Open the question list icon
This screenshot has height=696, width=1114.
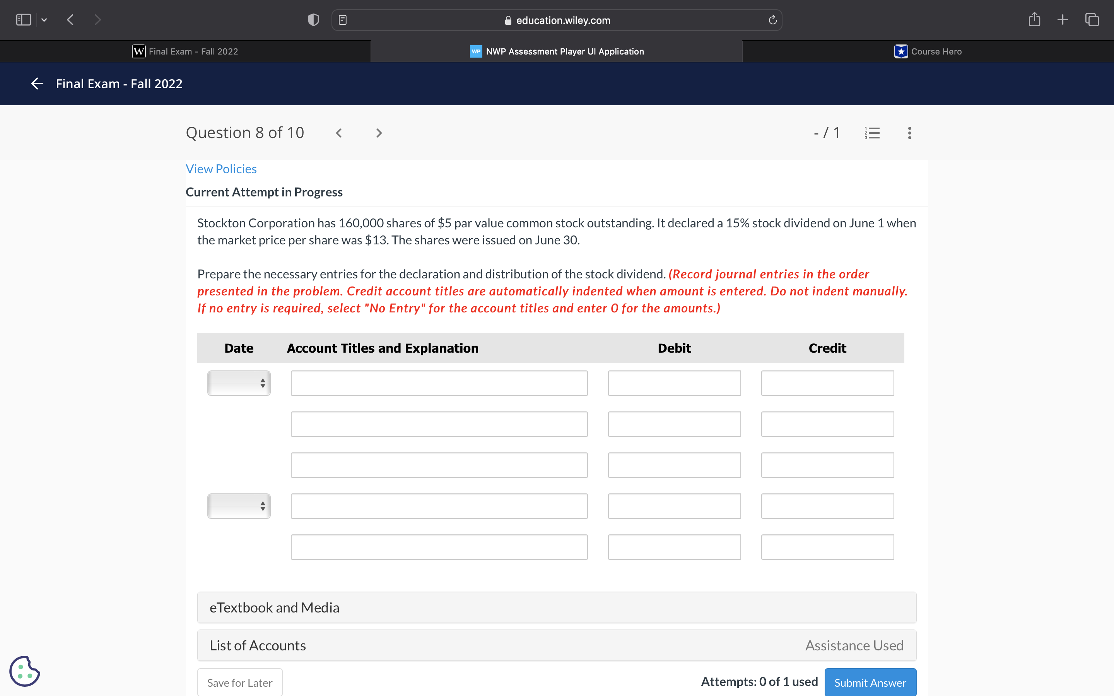872,133
